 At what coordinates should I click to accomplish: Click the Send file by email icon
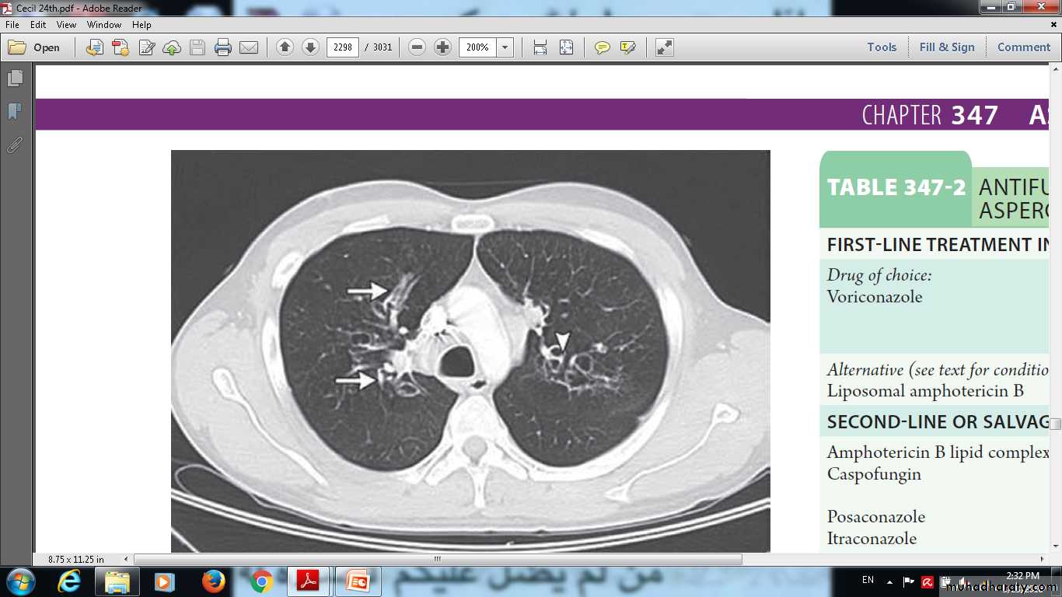[x=249, y=47]
